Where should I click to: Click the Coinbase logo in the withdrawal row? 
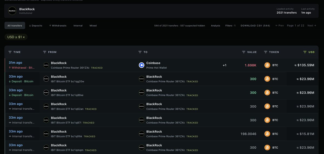[x=142, y=65]
